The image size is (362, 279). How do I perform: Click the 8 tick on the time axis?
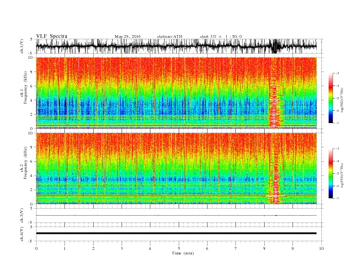[264, 248]
